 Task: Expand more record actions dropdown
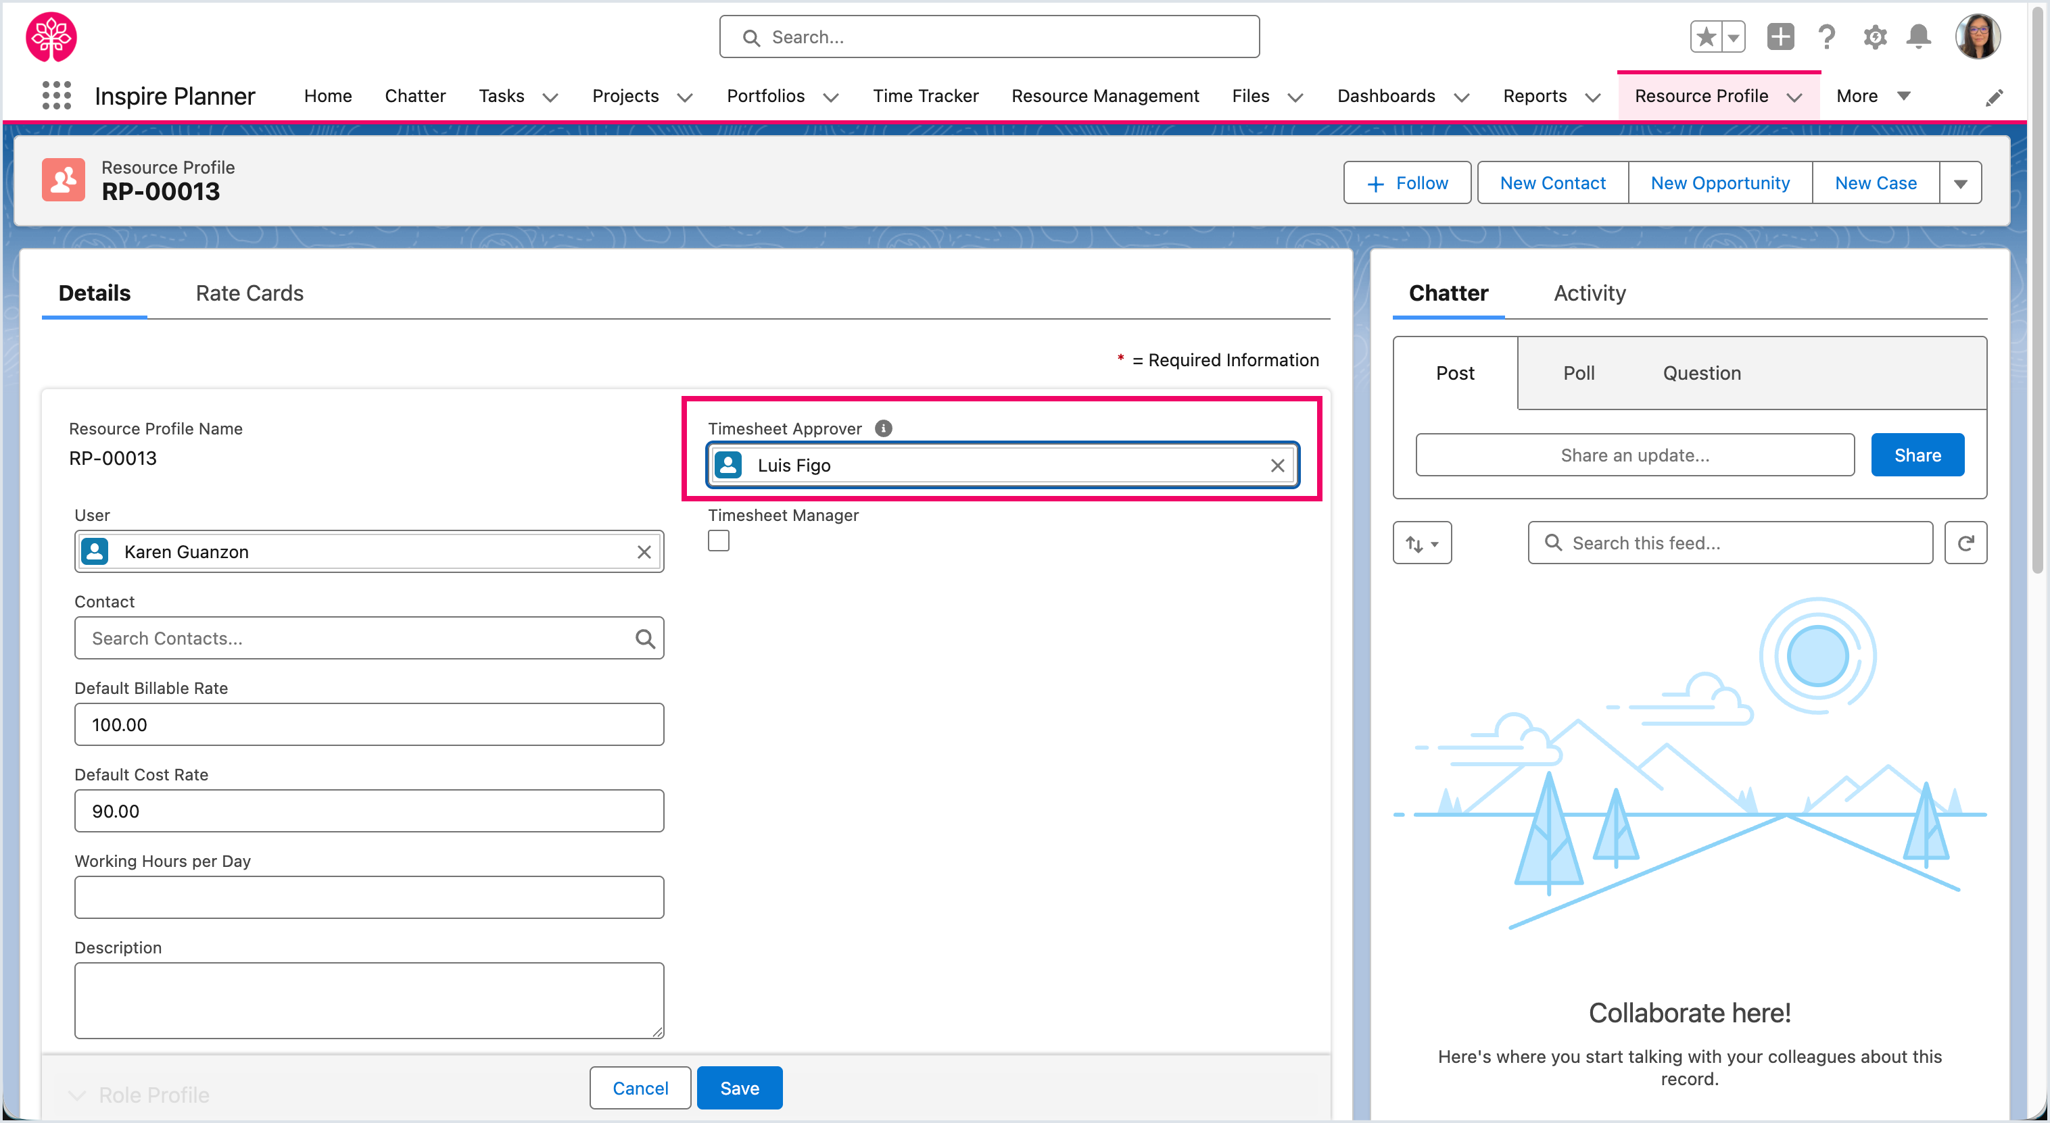point(1960,184)
